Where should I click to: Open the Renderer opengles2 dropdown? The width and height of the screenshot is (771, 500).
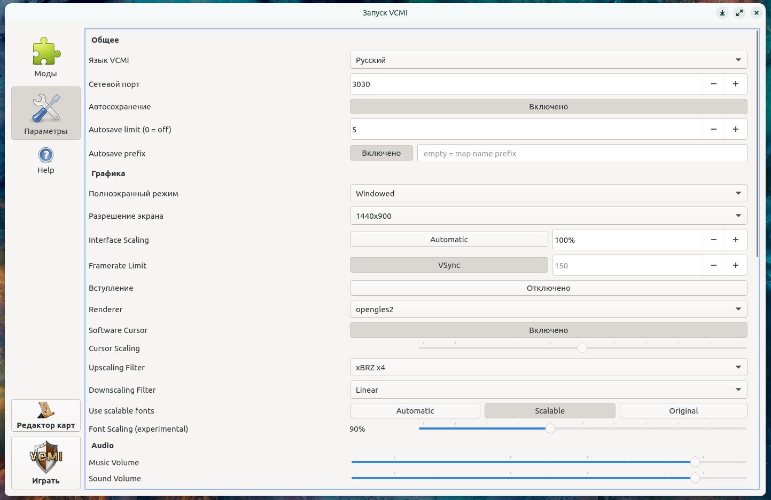pos(548,309)
